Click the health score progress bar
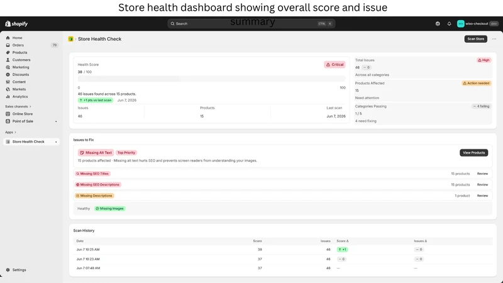The width and height of the screenshot is (503, 283). click(x=212, y=79)
